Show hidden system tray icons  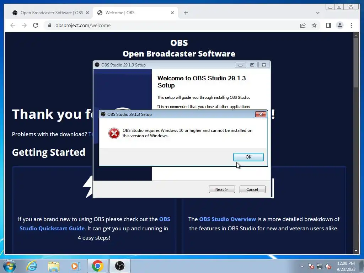[x=302, y=266]
